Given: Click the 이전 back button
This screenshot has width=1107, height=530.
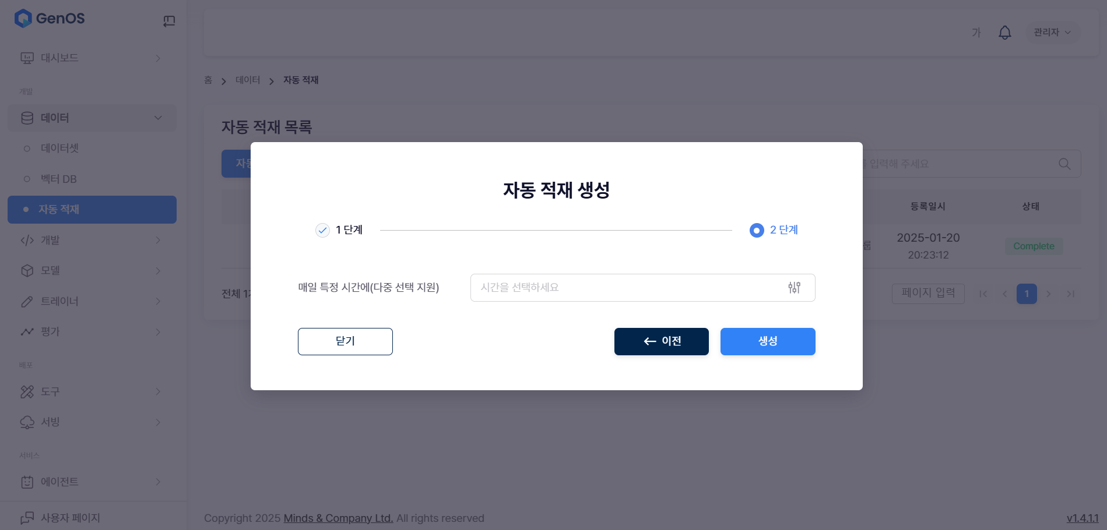Looking at the screenshot, I should click(661, 341).
